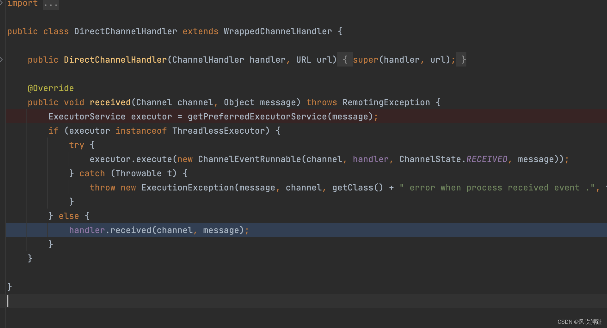Click the 'instanceof' keyword
Viewport: 607px width, 328px height.
click(x=141, y=131)
